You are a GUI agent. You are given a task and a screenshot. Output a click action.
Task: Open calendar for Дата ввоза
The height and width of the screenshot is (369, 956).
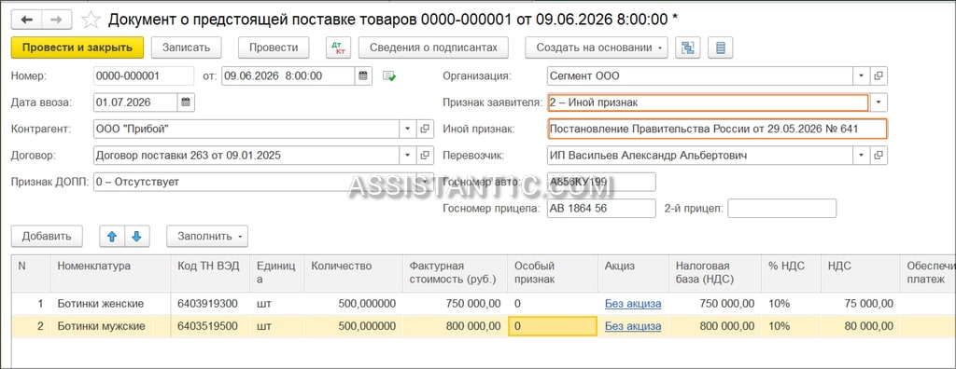[186, 102]
